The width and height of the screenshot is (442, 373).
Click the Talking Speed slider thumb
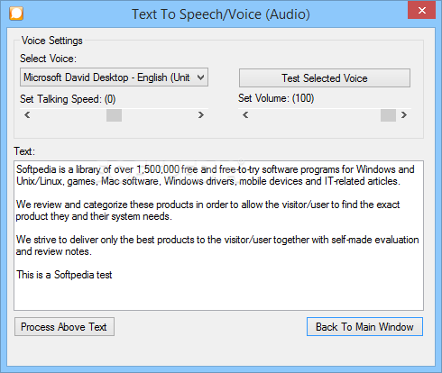114,115
